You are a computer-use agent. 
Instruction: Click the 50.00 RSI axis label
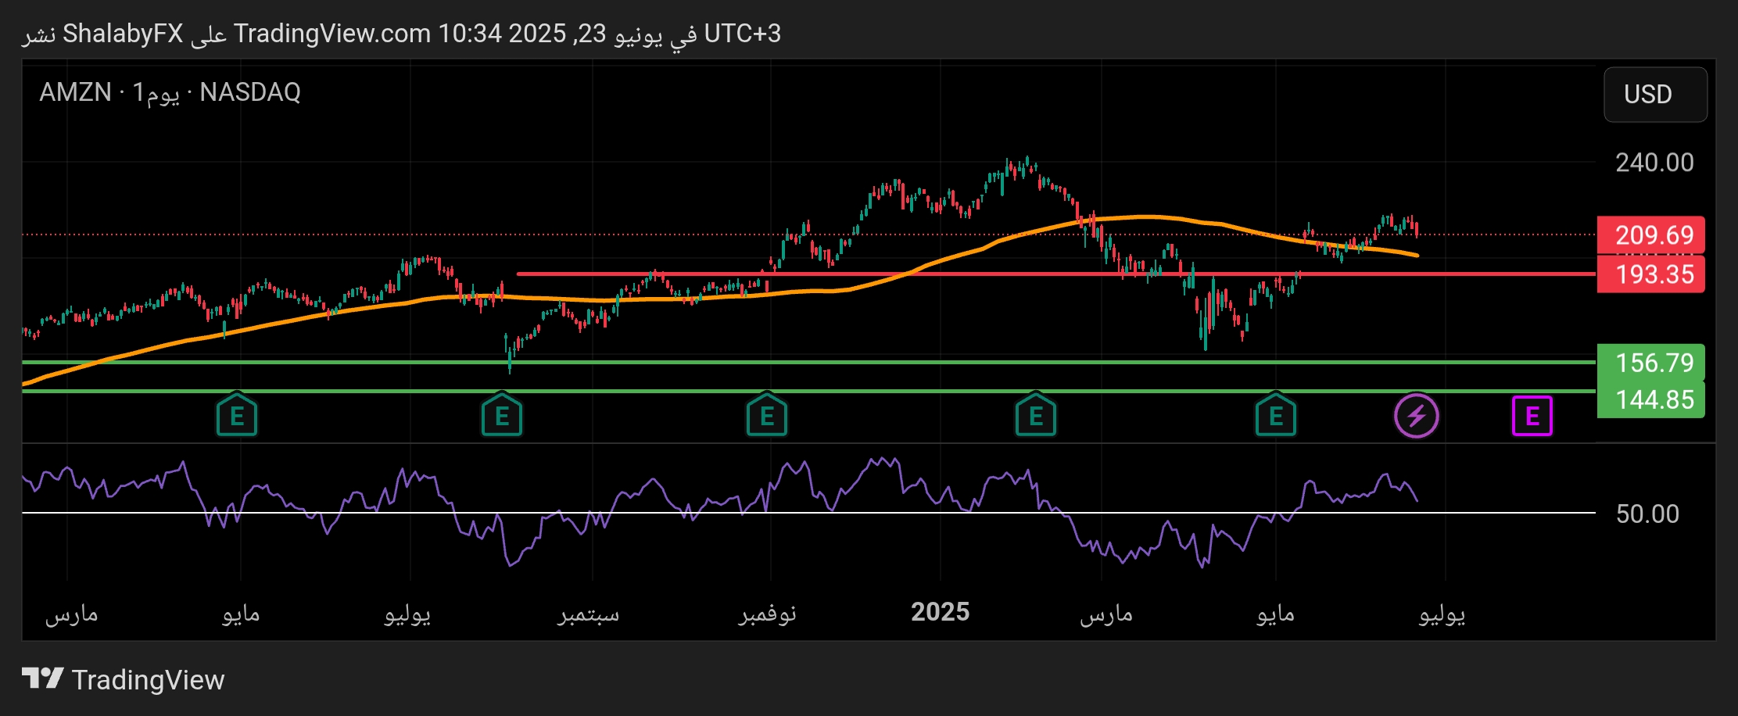pyautogui.click(x=1647, y=514)
